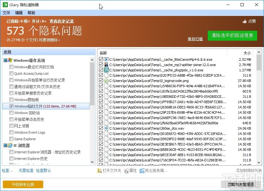Click the 打开文件夹 folder icon
Viewport: 264px width, 191px height.
coord(100,171)
